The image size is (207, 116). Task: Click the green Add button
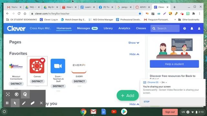point(128,95)
